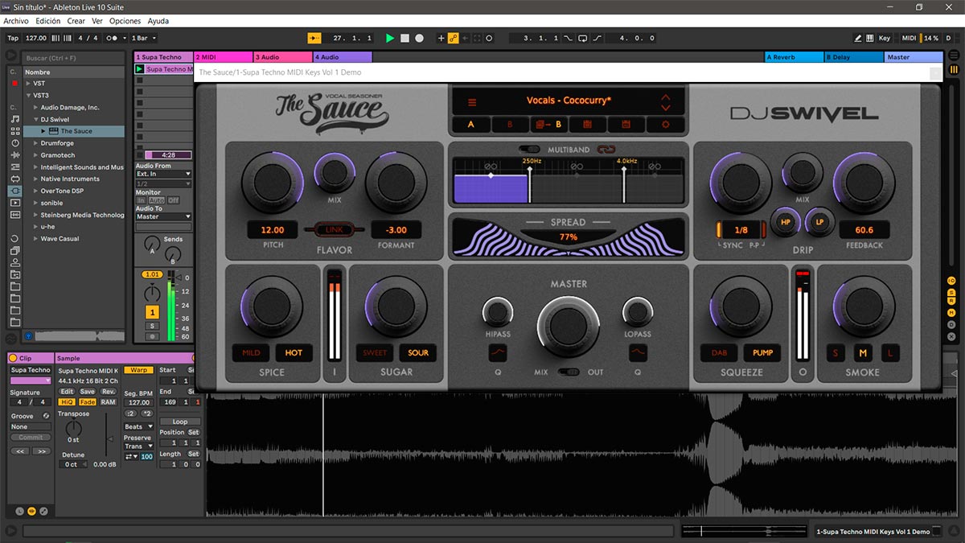The image size is (965, 543).
Task: Toggle the Follow button in transport bar
Action: point(314,38)
